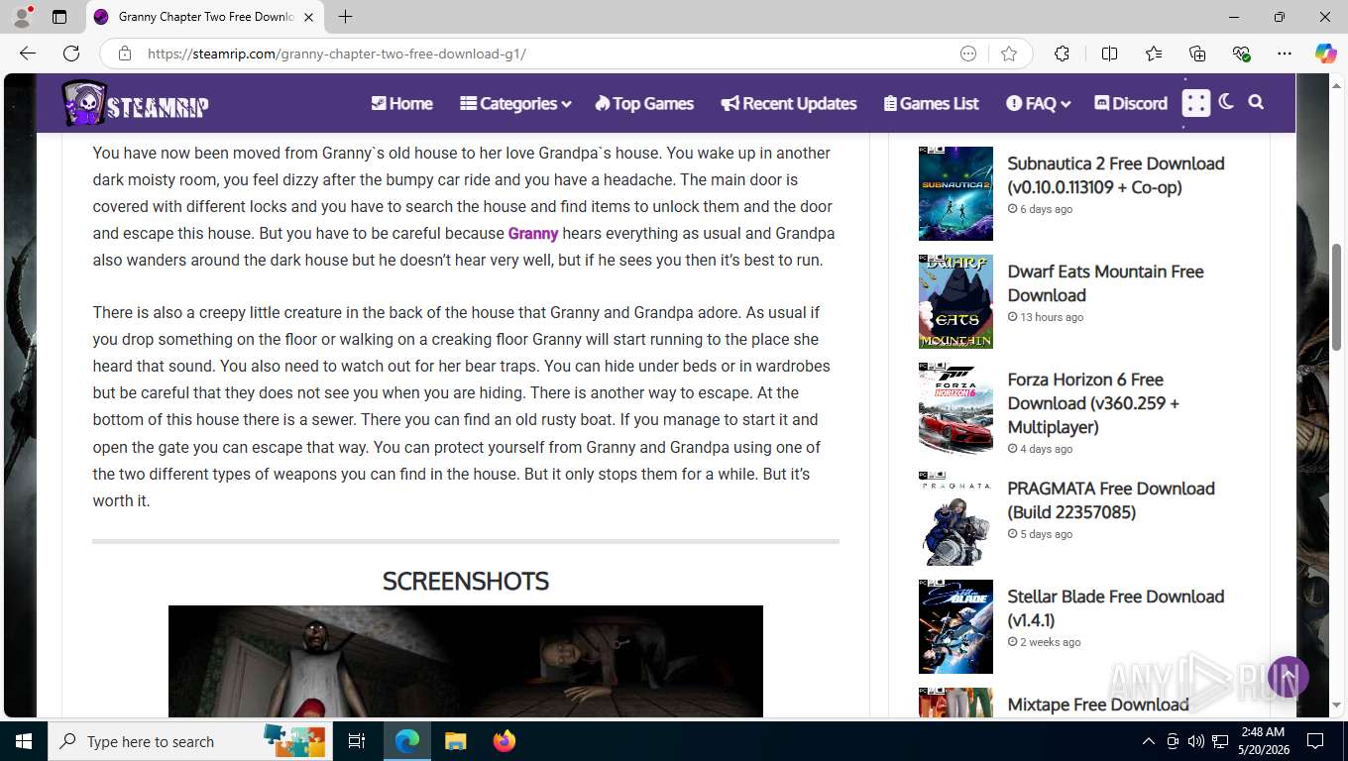Open Subnautica 2 Free Download link
The image size is (1348, 761).
click(x=1116, y=175)
